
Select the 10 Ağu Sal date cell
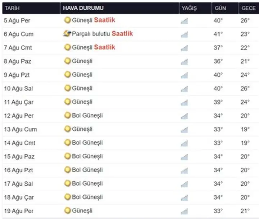[19, 89]
